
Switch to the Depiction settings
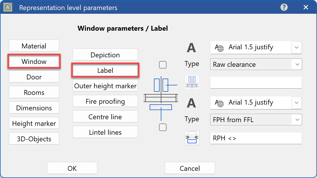(105, 54)
